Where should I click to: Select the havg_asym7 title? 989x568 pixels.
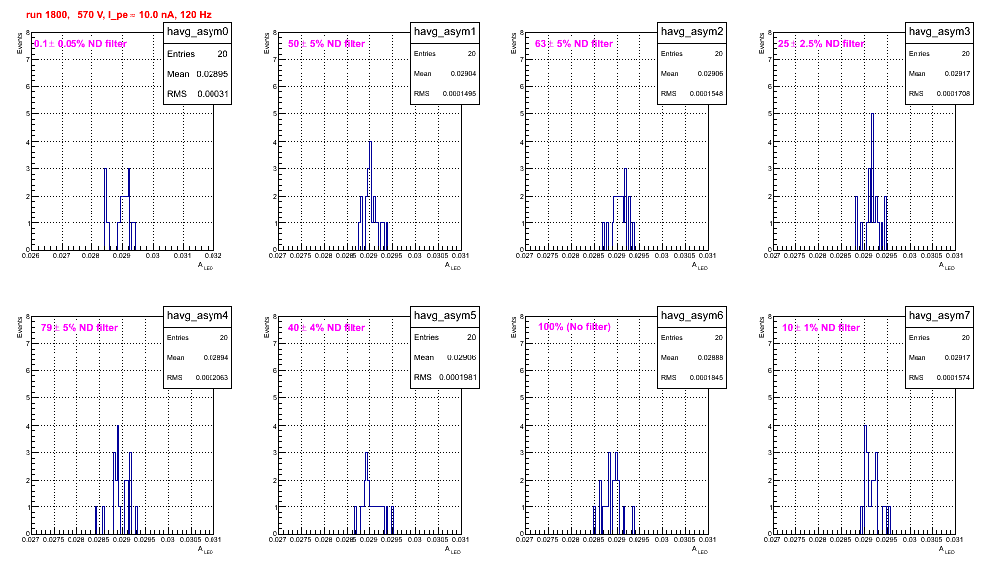(x=939, y=316)
